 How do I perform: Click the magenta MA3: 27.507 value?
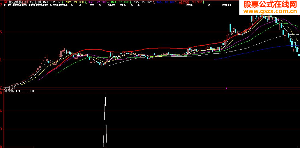pyautogui.click(x=97, y=2)
